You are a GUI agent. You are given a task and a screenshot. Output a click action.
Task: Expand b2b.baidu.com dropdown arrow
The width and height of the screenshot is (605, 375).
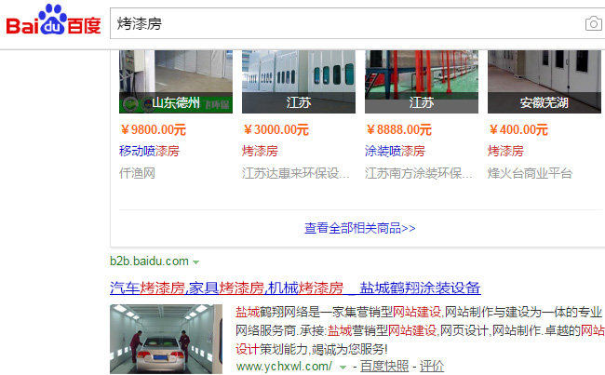(195, 262)
